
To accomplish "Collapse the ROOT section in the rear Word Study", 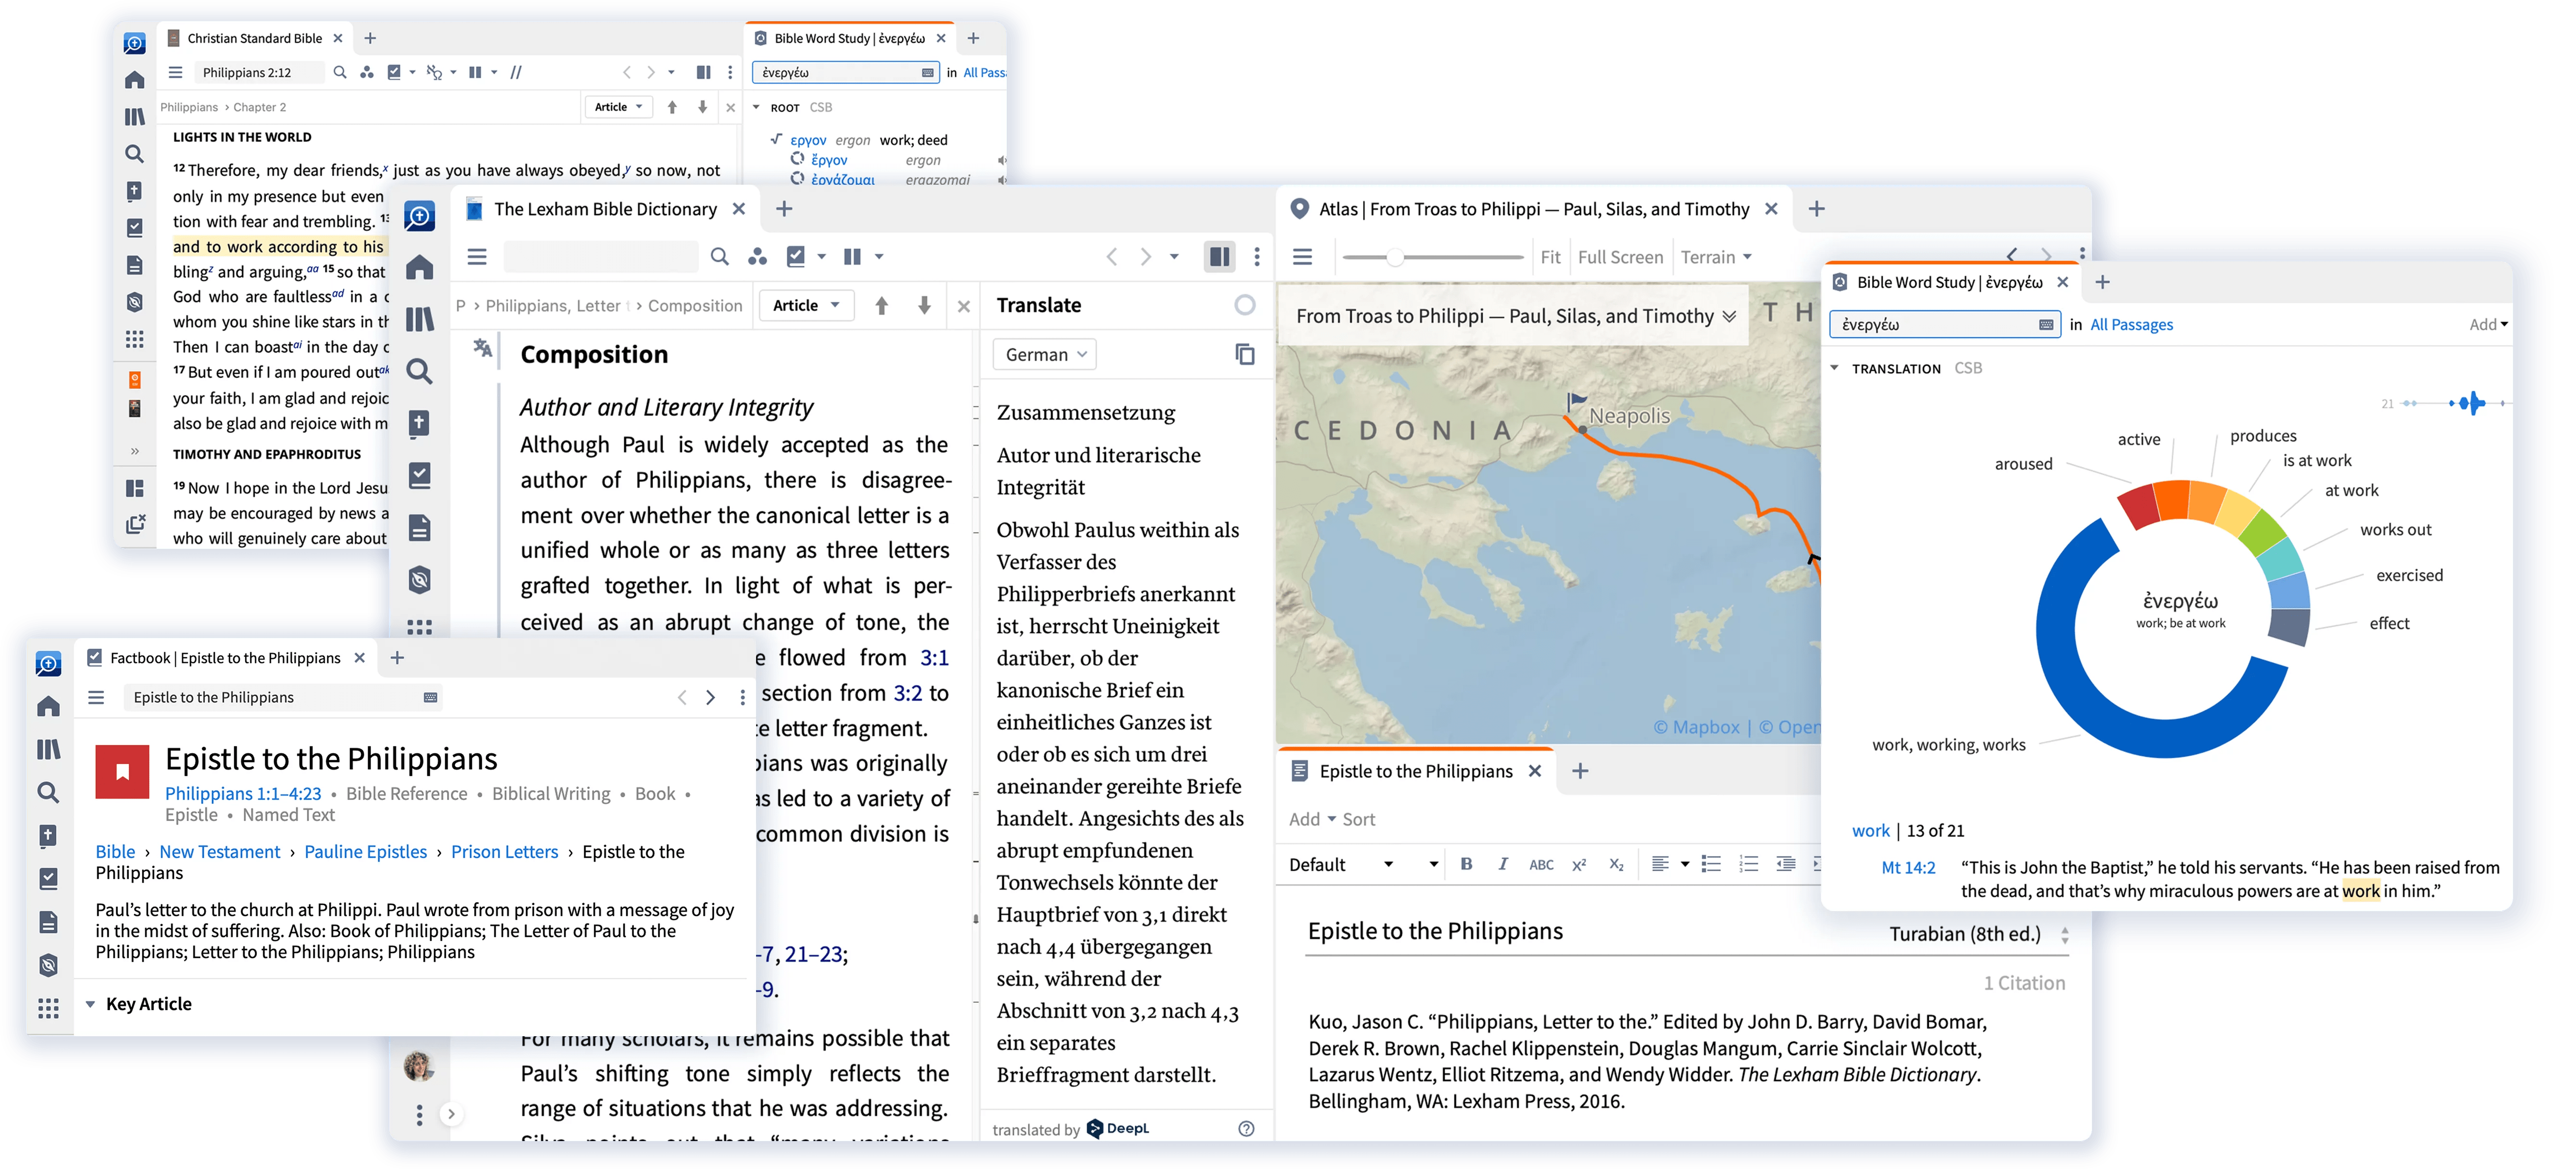I will (x=757, y=107).
